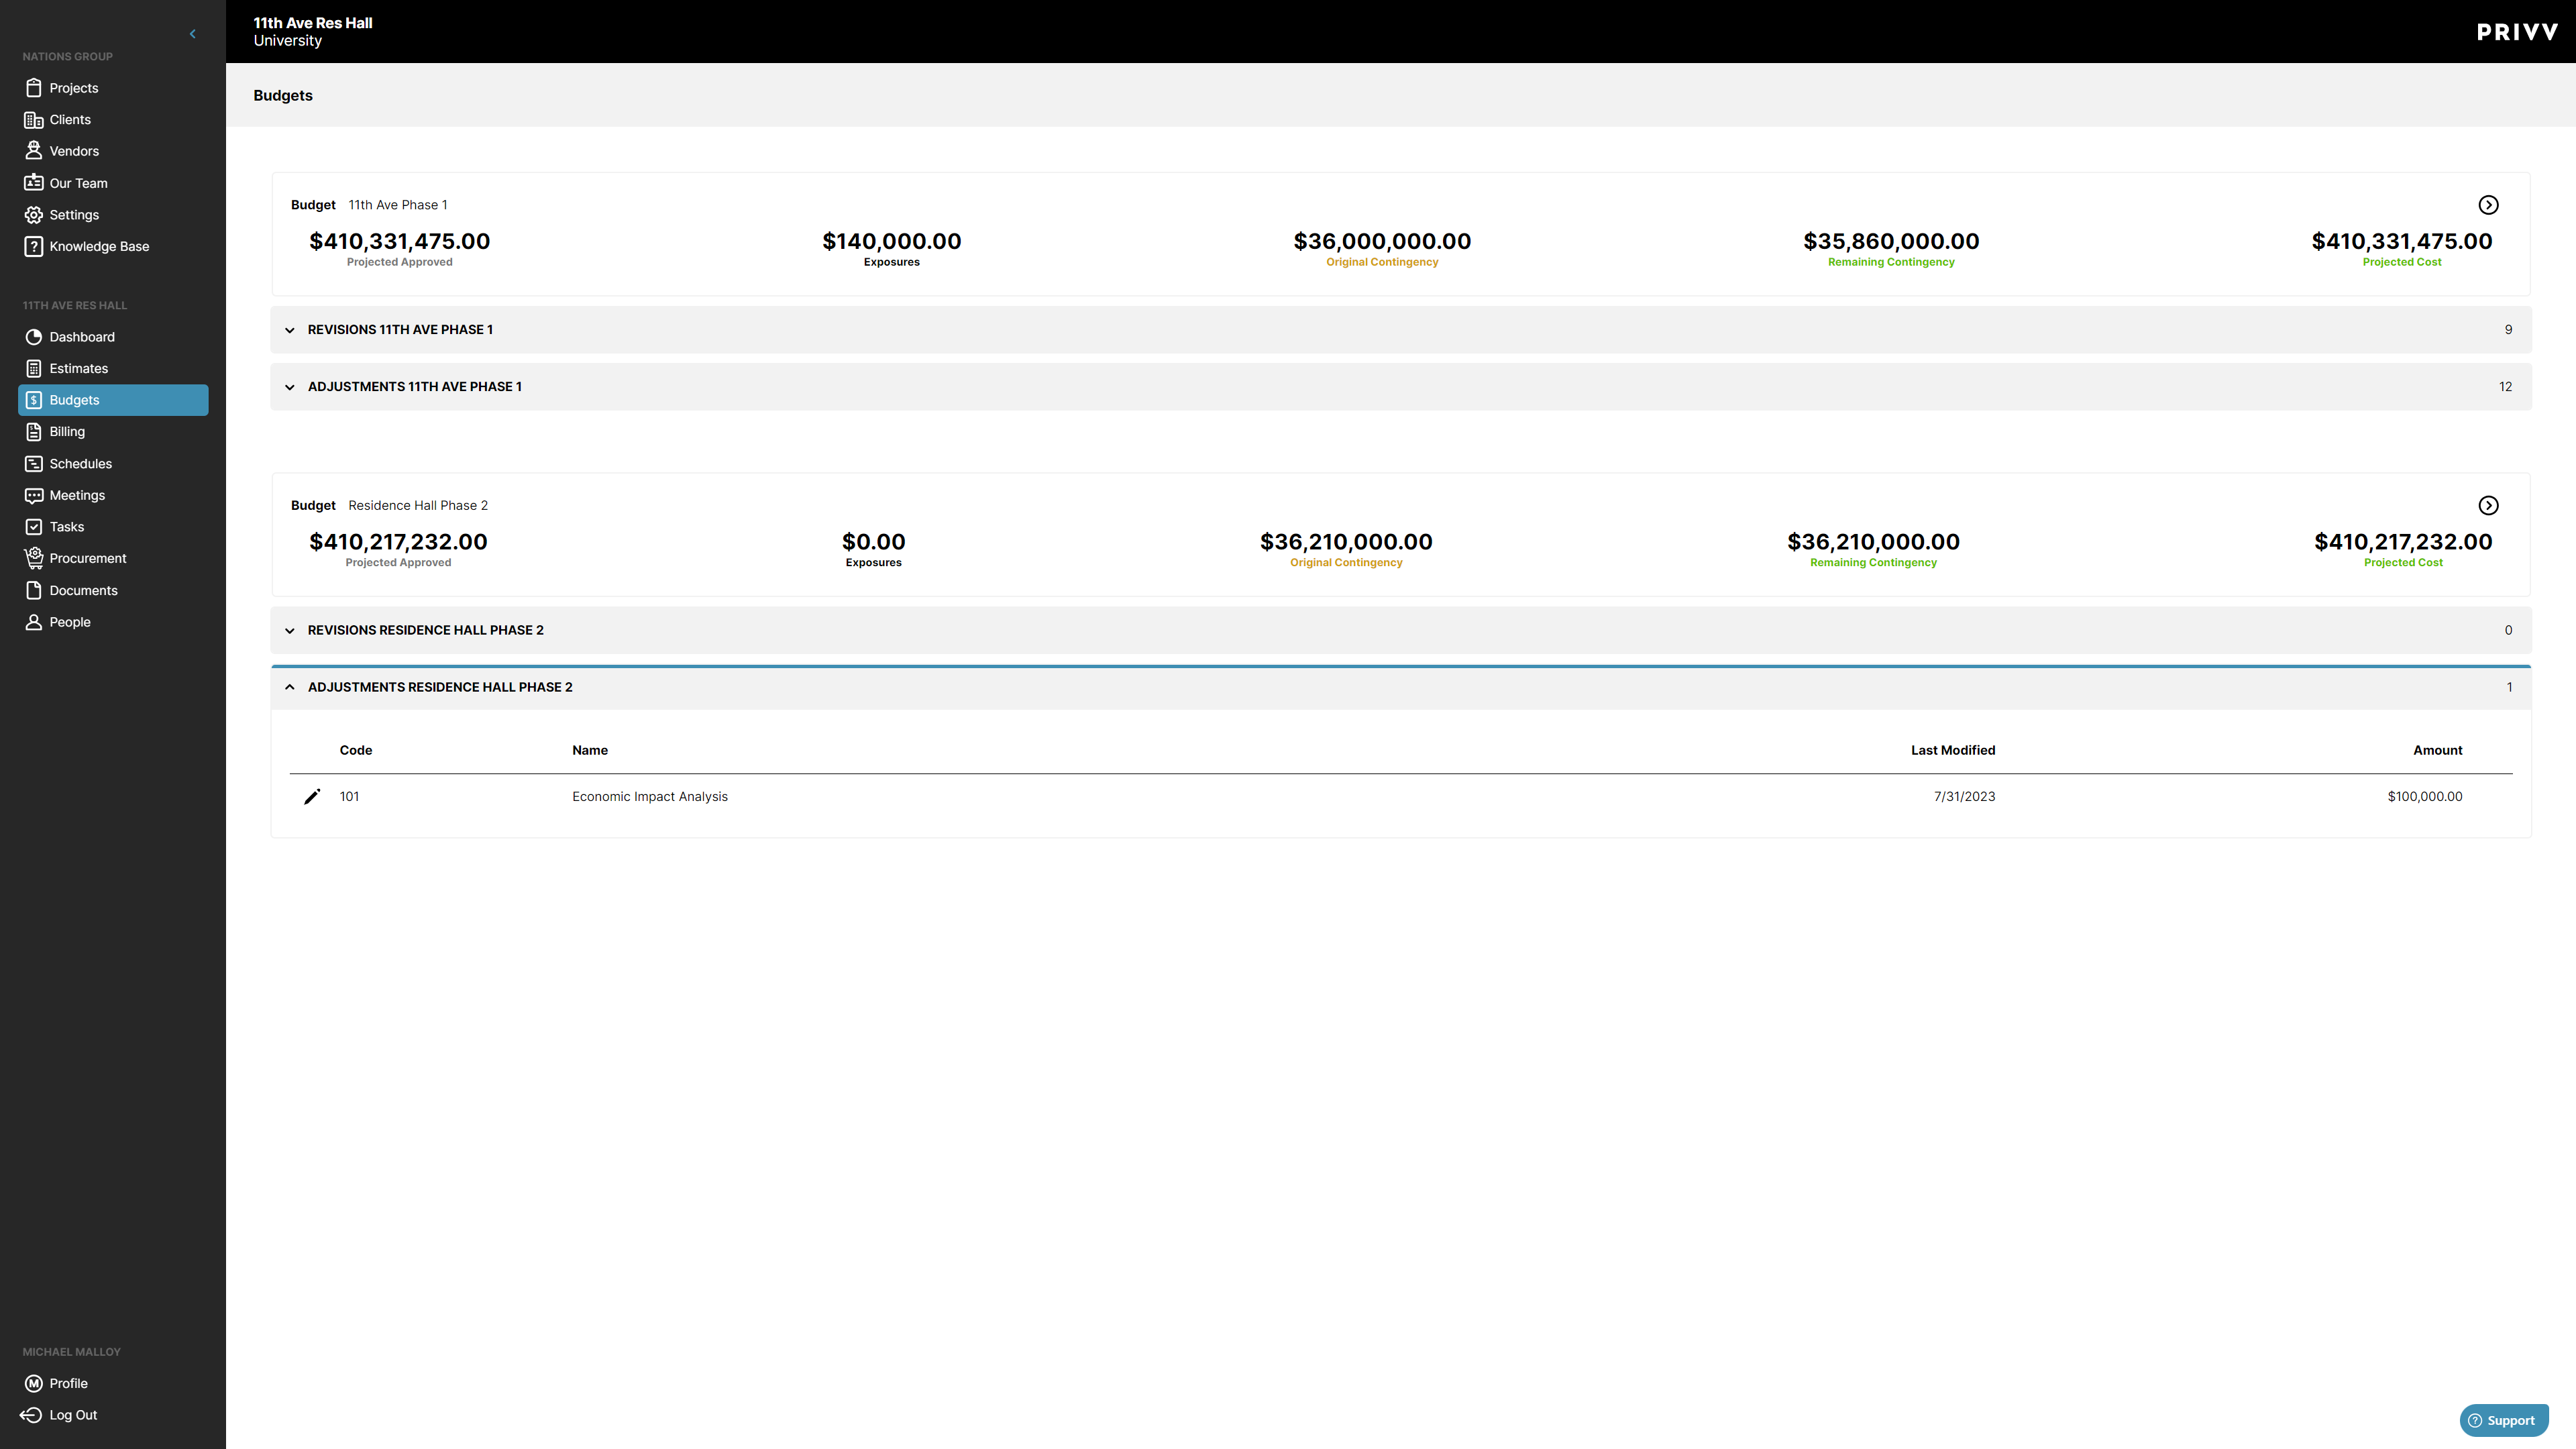Expand Revisions Residence Hall Phase 2
The width and height of the screenshot is (2576, 1449).
1401,631
